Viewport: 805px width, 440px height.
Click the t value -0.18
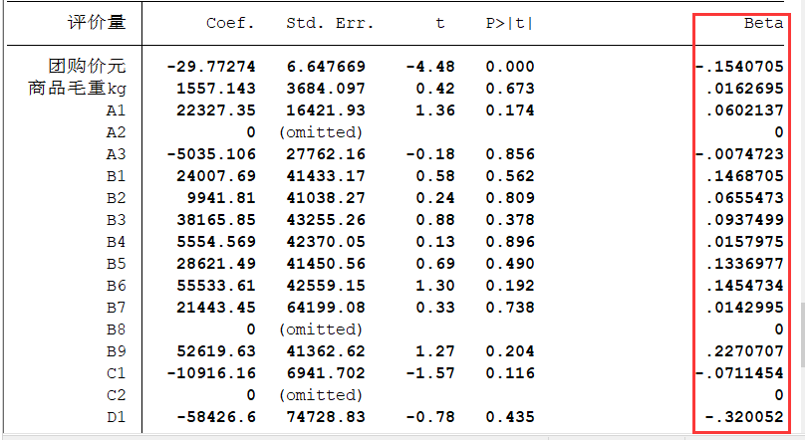[429, 154]
